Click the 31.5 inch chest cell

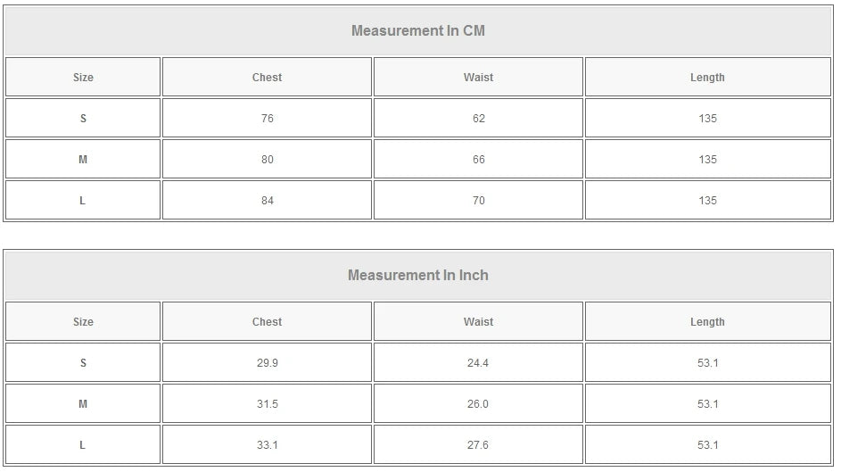click(267, 404)
